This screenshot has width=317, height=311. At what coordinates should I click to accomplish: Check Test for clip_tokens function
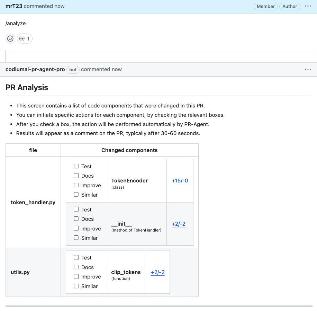(x=76, y=257)
